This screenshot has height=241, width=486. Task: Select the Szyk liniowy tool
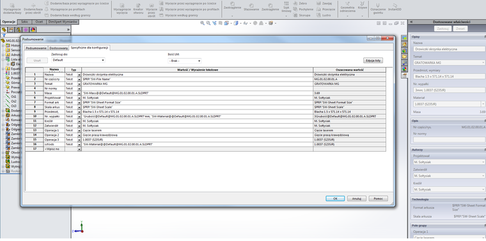pyautogui.click(x=286, y=8)
